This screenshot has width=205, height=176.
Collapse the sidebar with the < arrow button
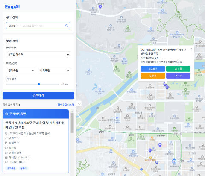click(79, 103)
